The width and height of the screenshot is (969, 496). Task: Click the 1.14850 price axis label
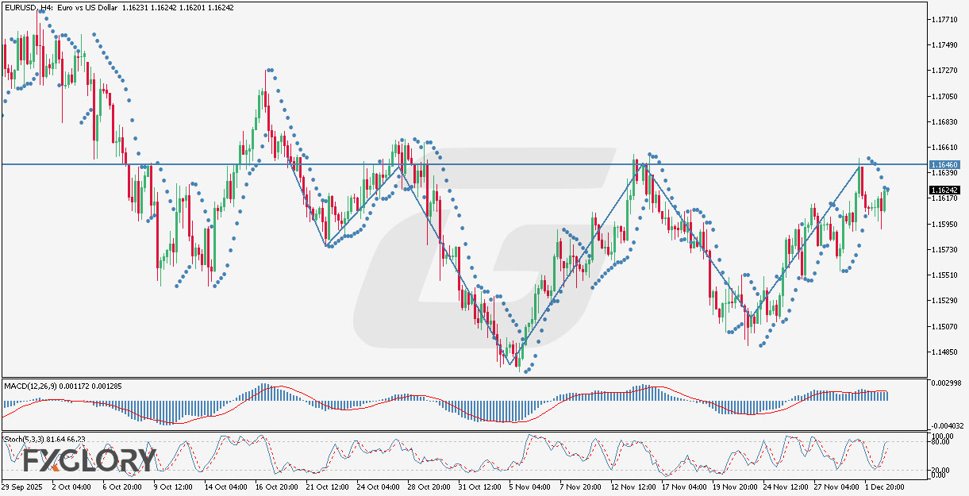[x=944, y=352]
